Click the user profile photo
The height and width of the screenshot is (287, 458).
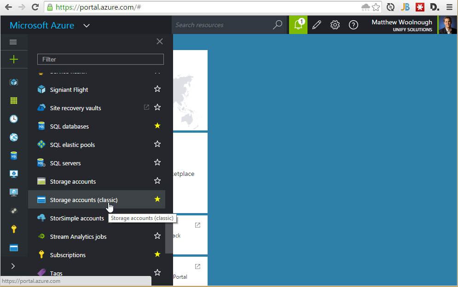[x=447, y=25]
